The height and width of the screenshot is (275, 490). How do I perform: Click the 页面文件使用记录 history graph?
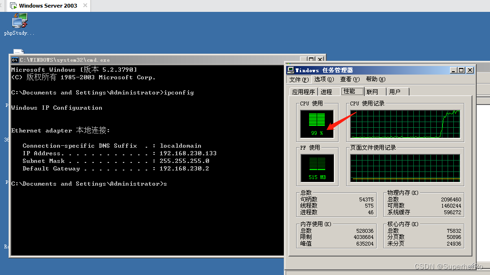click(x=405, y=168)
